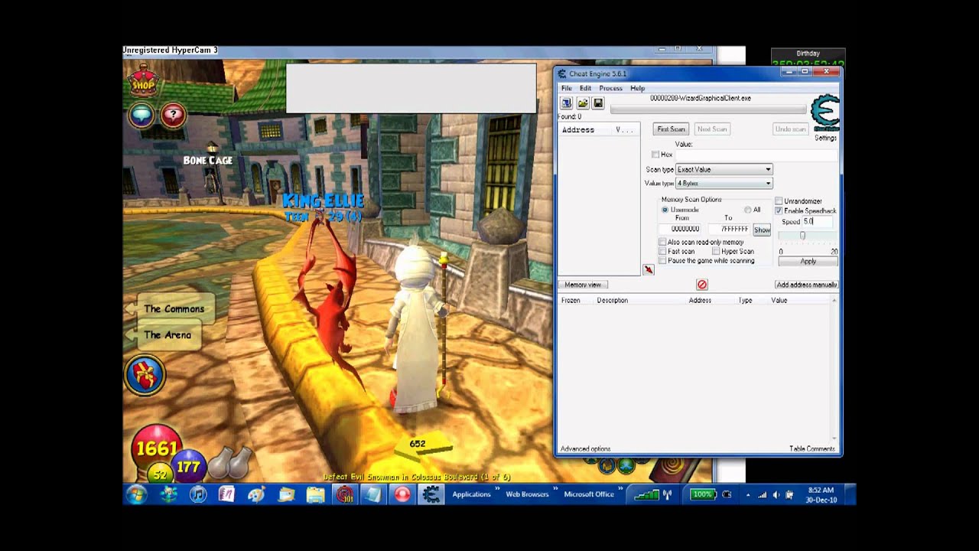Check Also scan read-only memory
The width and height of the screenshot is (979, 551).
[x=662, y=242]
